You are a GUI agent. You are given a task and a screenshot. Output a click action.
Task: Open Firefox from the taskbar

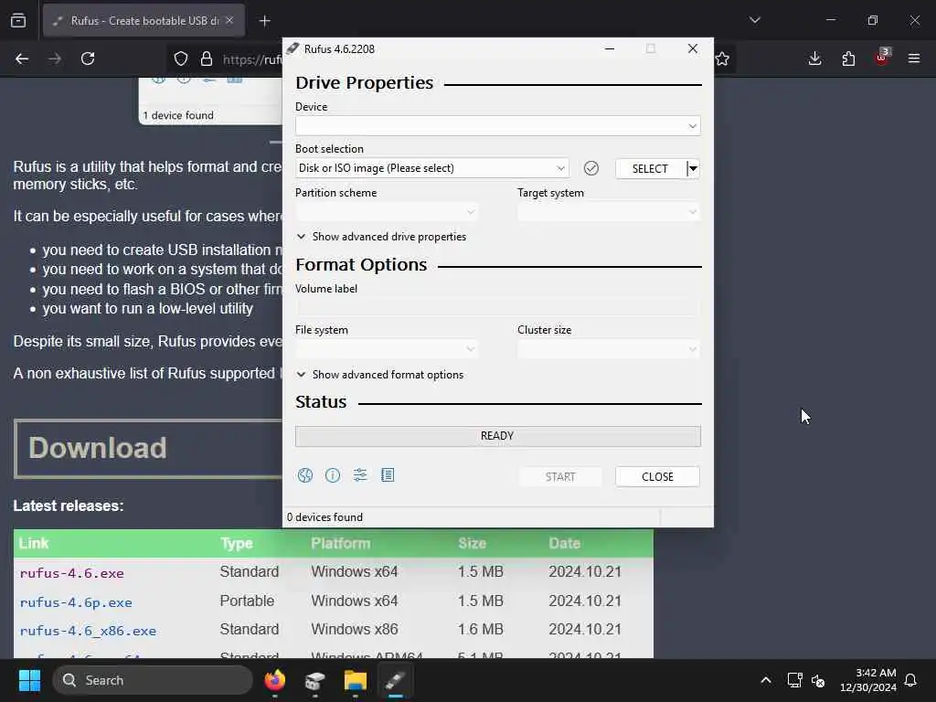coord(274,680)
